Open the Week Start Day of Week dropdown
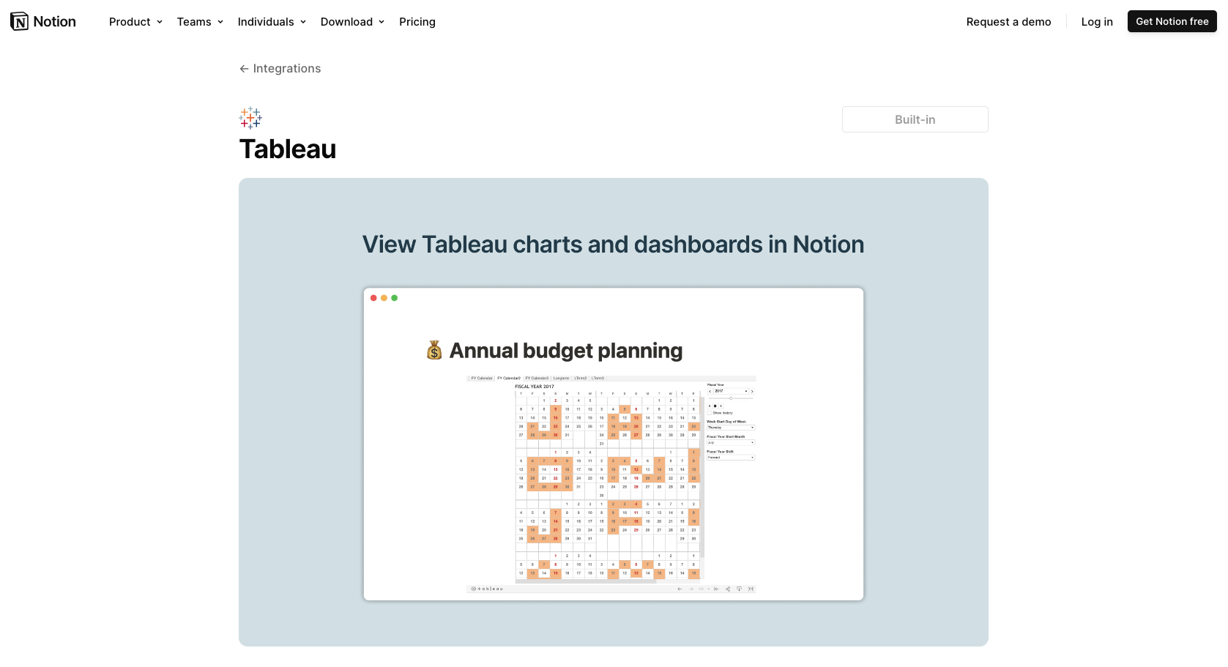 pyautogui.click(x=730, y=428)
